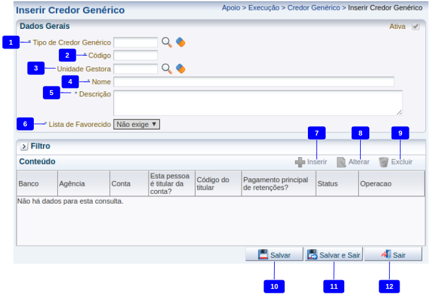Screen dimensions: 429x295
Task: Click the Inserir plus icon
Action: (300, 163)
